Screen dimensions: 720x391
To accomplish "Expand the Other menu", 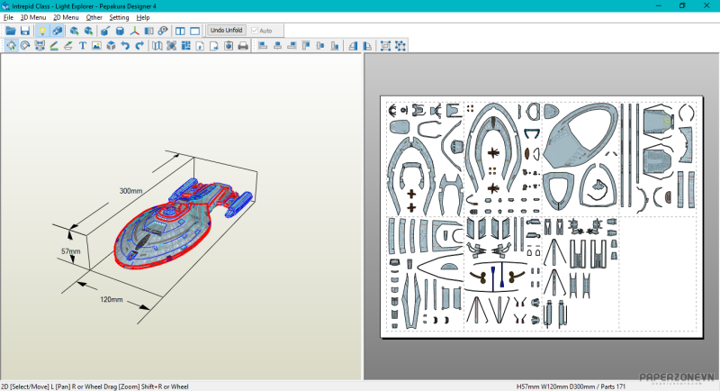I will pyautogui.click(x=94, y=17).
